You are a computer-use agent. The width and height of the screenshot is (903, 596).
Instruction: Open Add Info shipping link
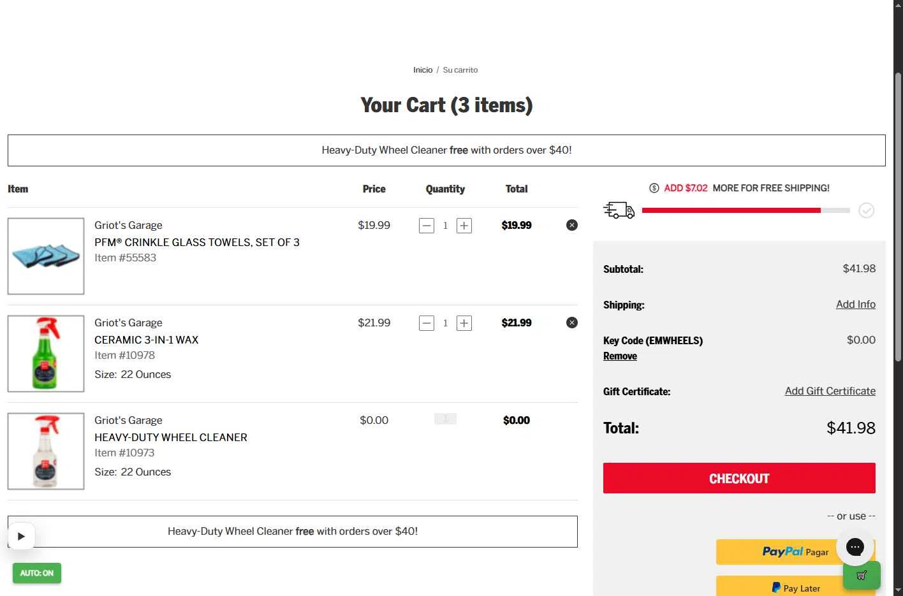(856, 305)
